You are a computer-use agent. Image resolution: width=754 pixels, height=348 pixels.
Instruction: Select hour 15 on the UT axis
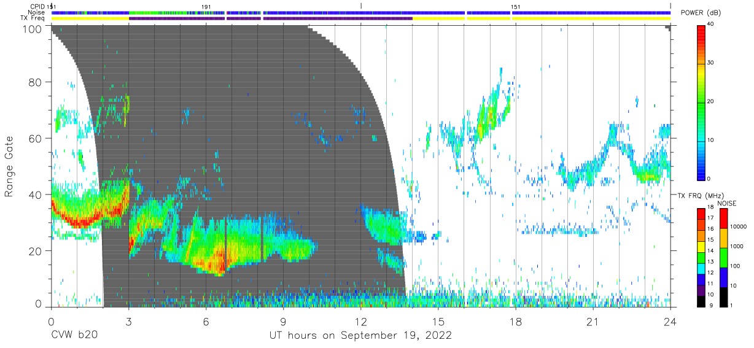(x=438, y=322)
